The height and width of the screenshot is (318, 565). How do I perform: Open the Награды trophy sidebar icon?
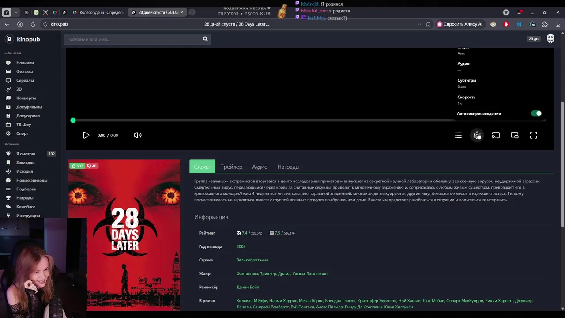(8, 198)
